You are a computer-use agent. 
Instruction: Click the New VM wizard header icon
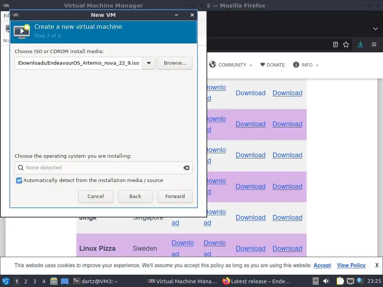tap(22, 31)
